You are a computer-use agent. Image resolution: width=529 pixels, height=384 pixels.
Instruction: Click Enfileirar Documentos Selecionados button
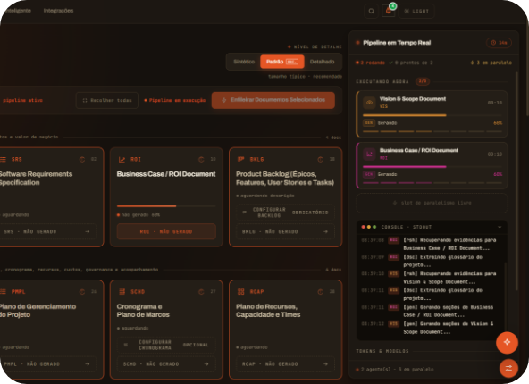pos(273,100)
